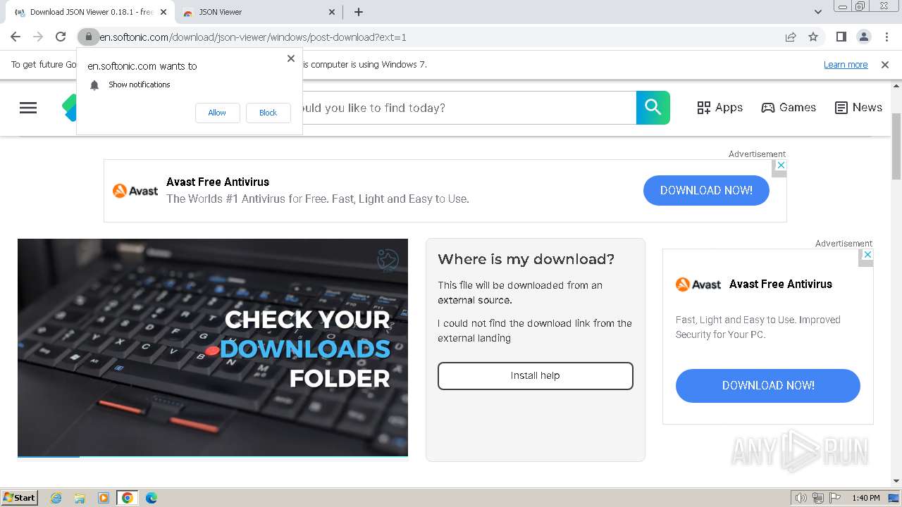Click the Avast Free Antivirus side ad title
The height and width of the screenshot is (507, 902).
click(781, 284)
